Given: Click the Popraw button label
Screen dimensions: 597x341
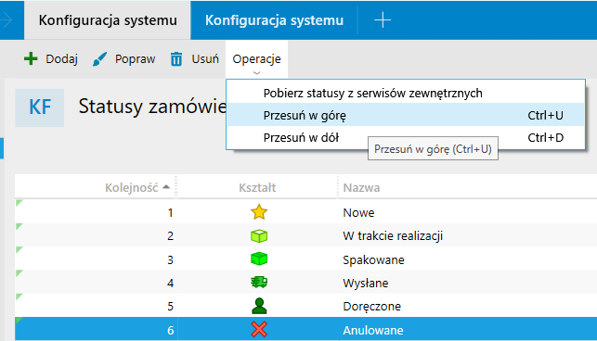Looking at the screenshot, I should coord(136,59).
